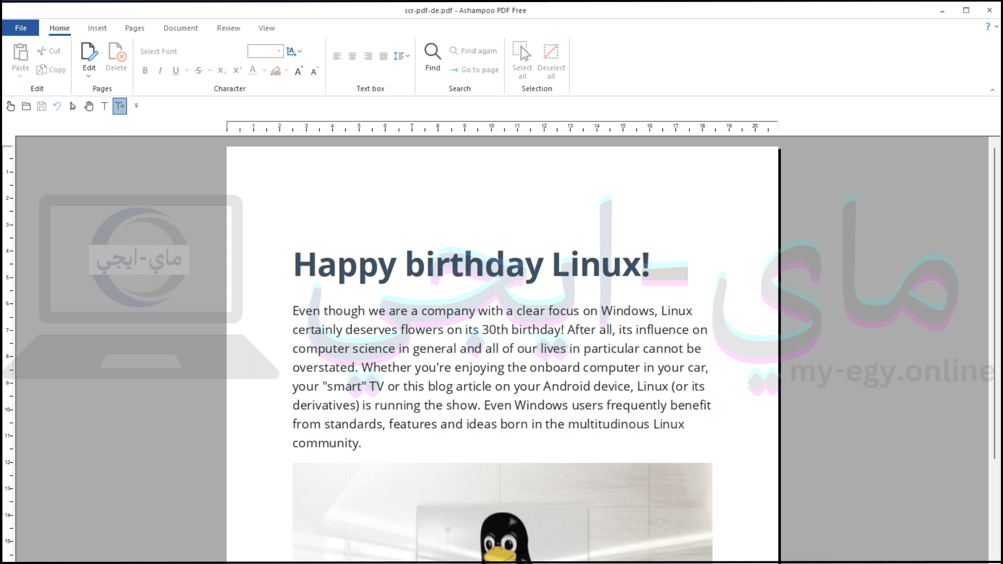Image resolution: width=1003 pixels, height=564 pixels.
Task: Click the Save disk icon
Action: pos(42,106)
